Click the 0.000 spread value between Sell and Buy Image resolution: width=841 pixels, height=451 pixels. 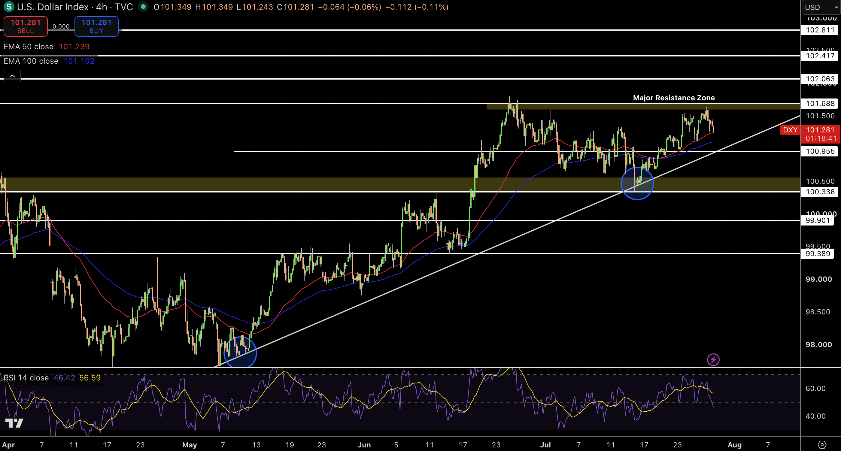tap(61, 26)
